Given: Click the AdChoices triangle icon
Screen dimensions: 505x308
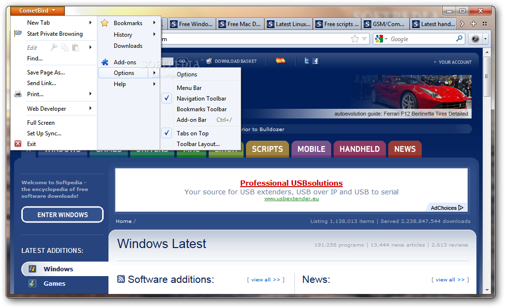Looking at the screenshot, I should pos(461,208).
